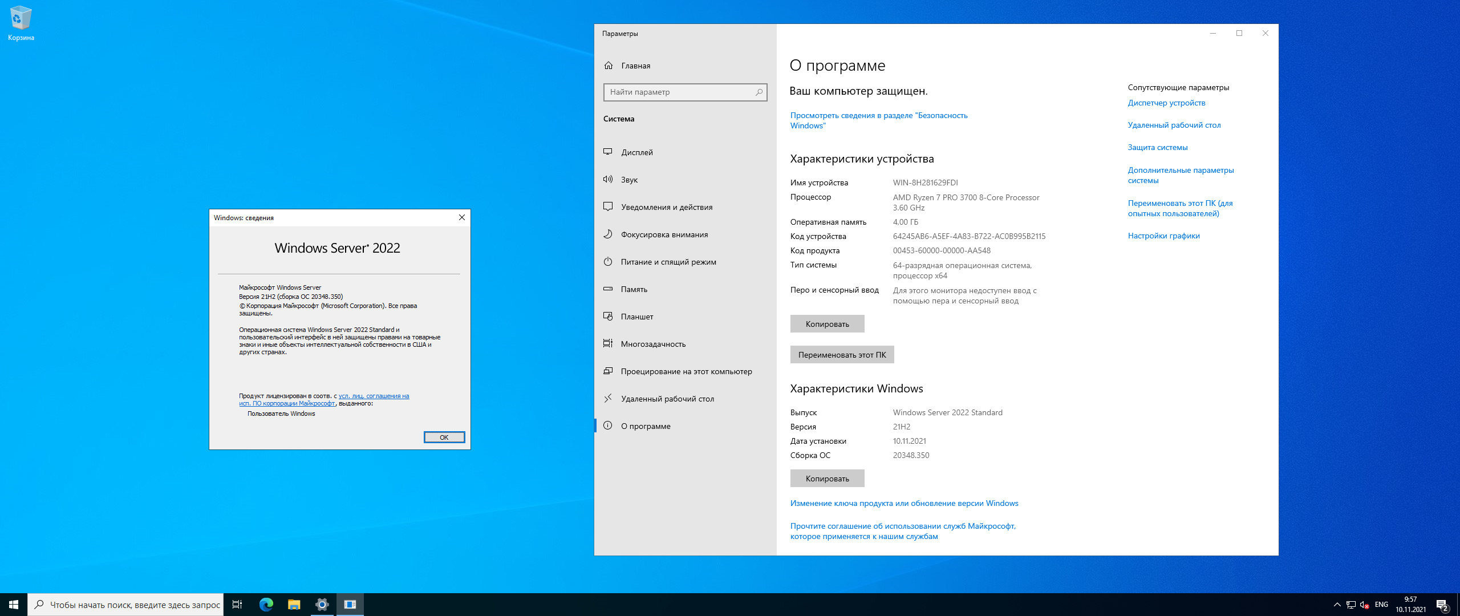
Task: Click the Планшет tablet icon
Action: coord(608,316)
